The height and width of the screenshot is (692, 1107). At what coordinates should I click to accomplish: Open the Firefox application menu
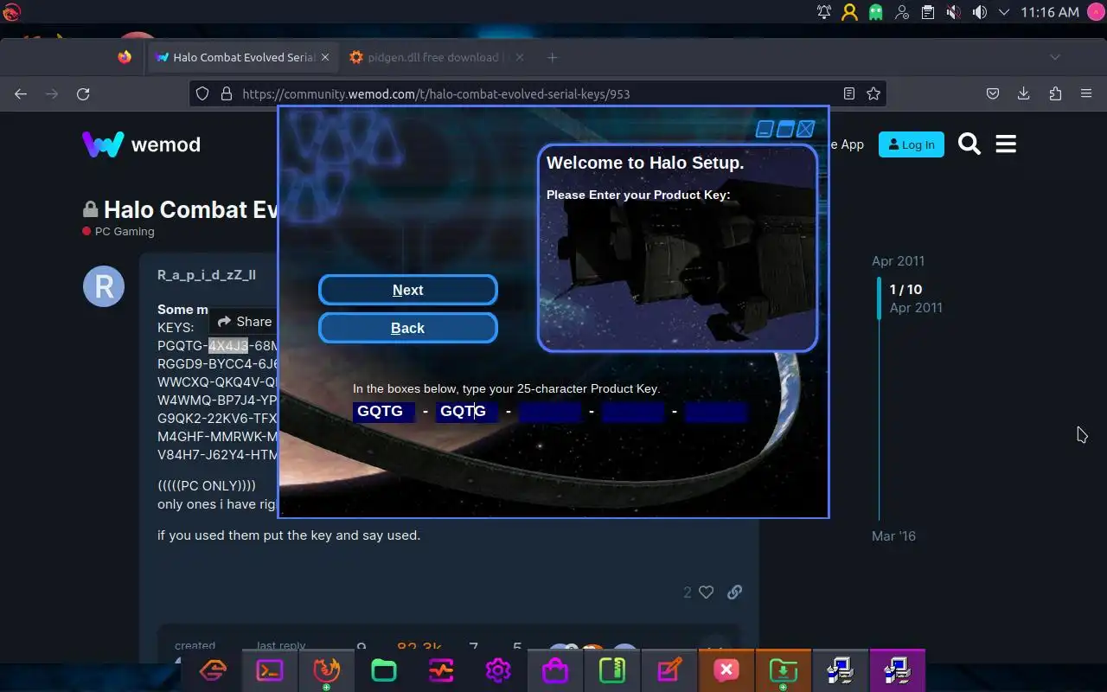tap(1086, 93)
